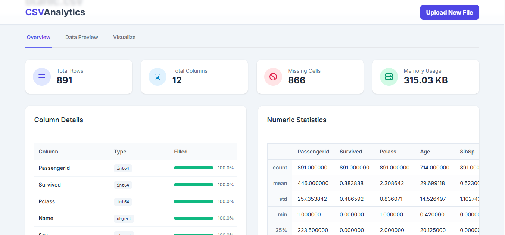Click the Age count value 714.000000
Viewport: 505px width, 235px height.
tap(434, 168)
